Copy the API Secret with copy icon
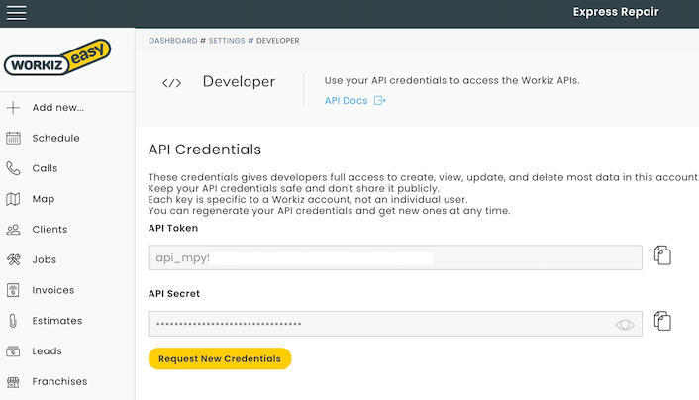This screenshot has width=699, height=400. pyautogui.click(x=662, y=321)
